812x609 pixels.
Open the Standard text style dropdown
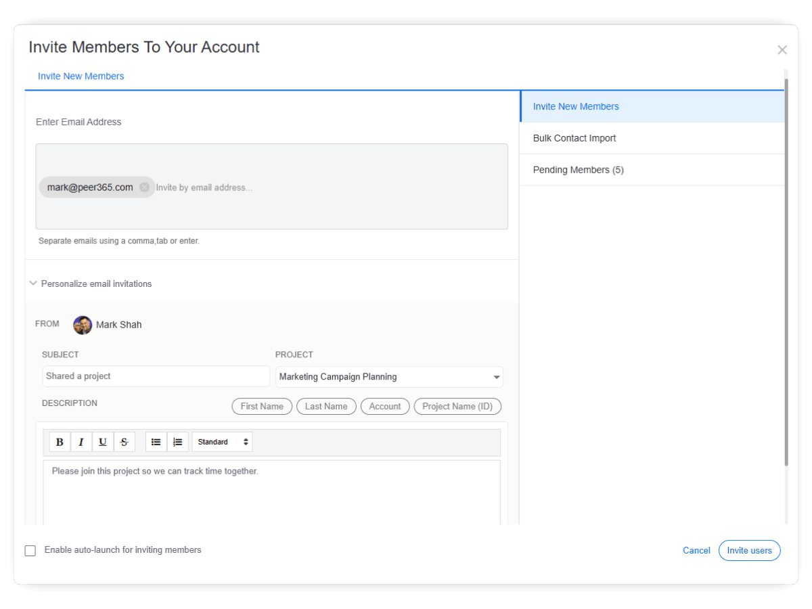(223, 442)
